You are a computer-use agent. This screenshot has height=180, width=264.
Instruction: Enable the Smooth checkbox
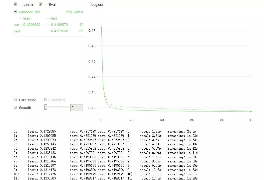point(15,107)
